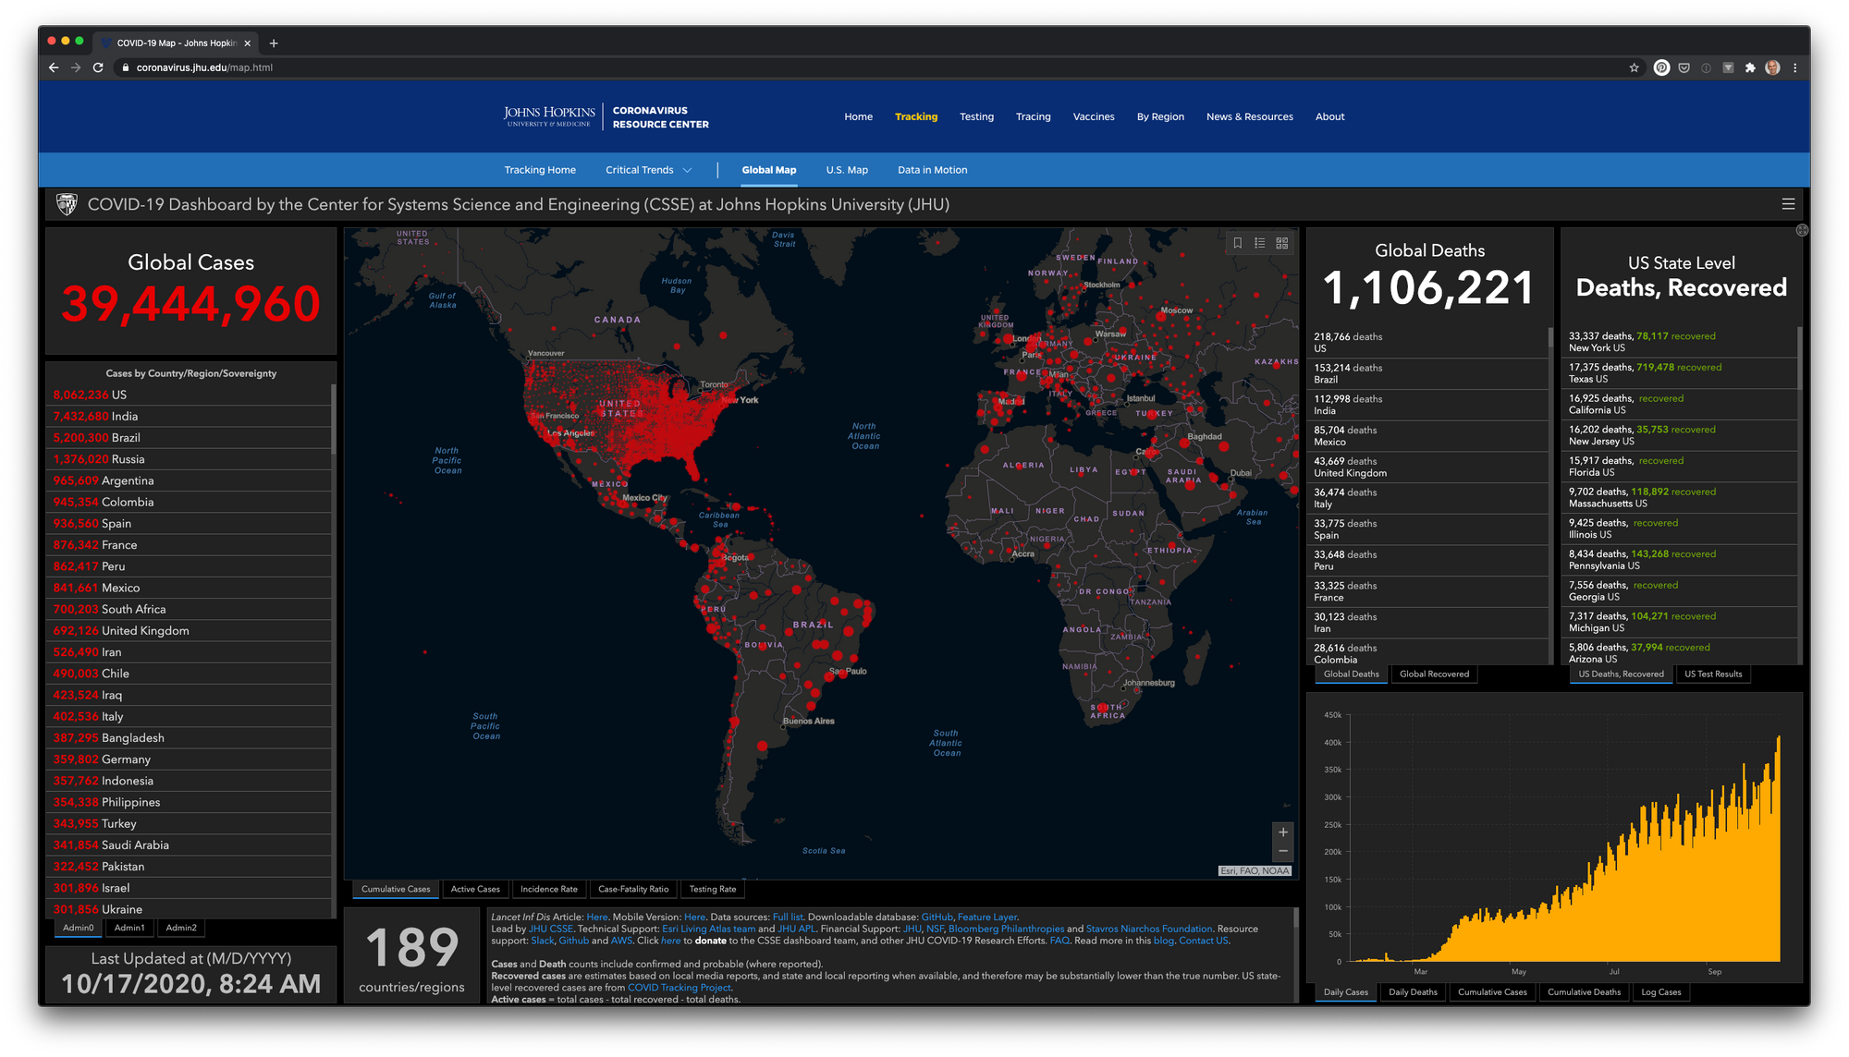Screen dimensions: 1849x1057
Task: Open the GitHub database link
Action: pos(937,917)
